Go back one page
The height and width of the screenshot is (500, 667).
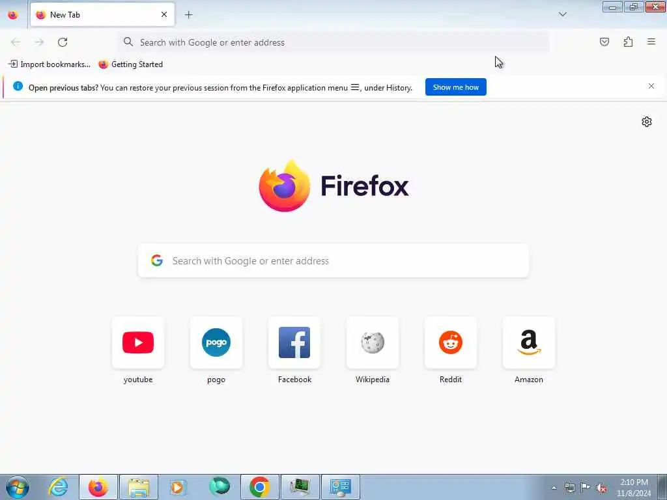coord(16,42)
